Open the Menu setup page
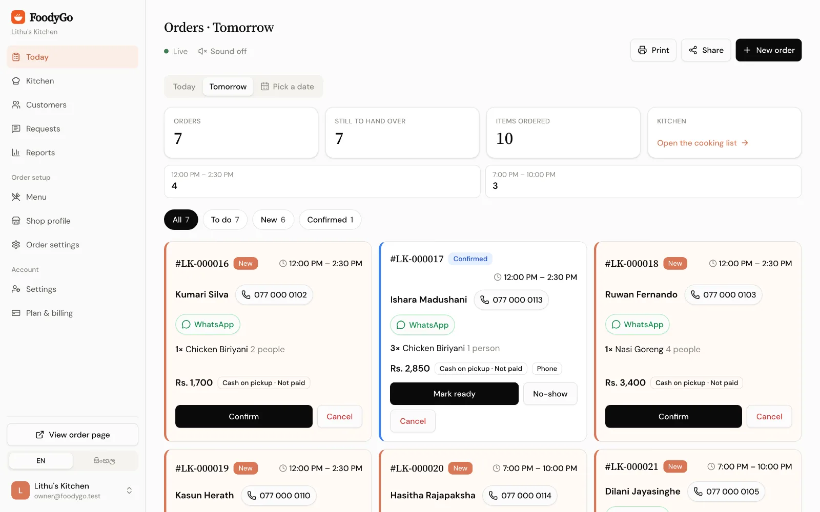This screenshot has width=820, height=512. tap(72, 197)
